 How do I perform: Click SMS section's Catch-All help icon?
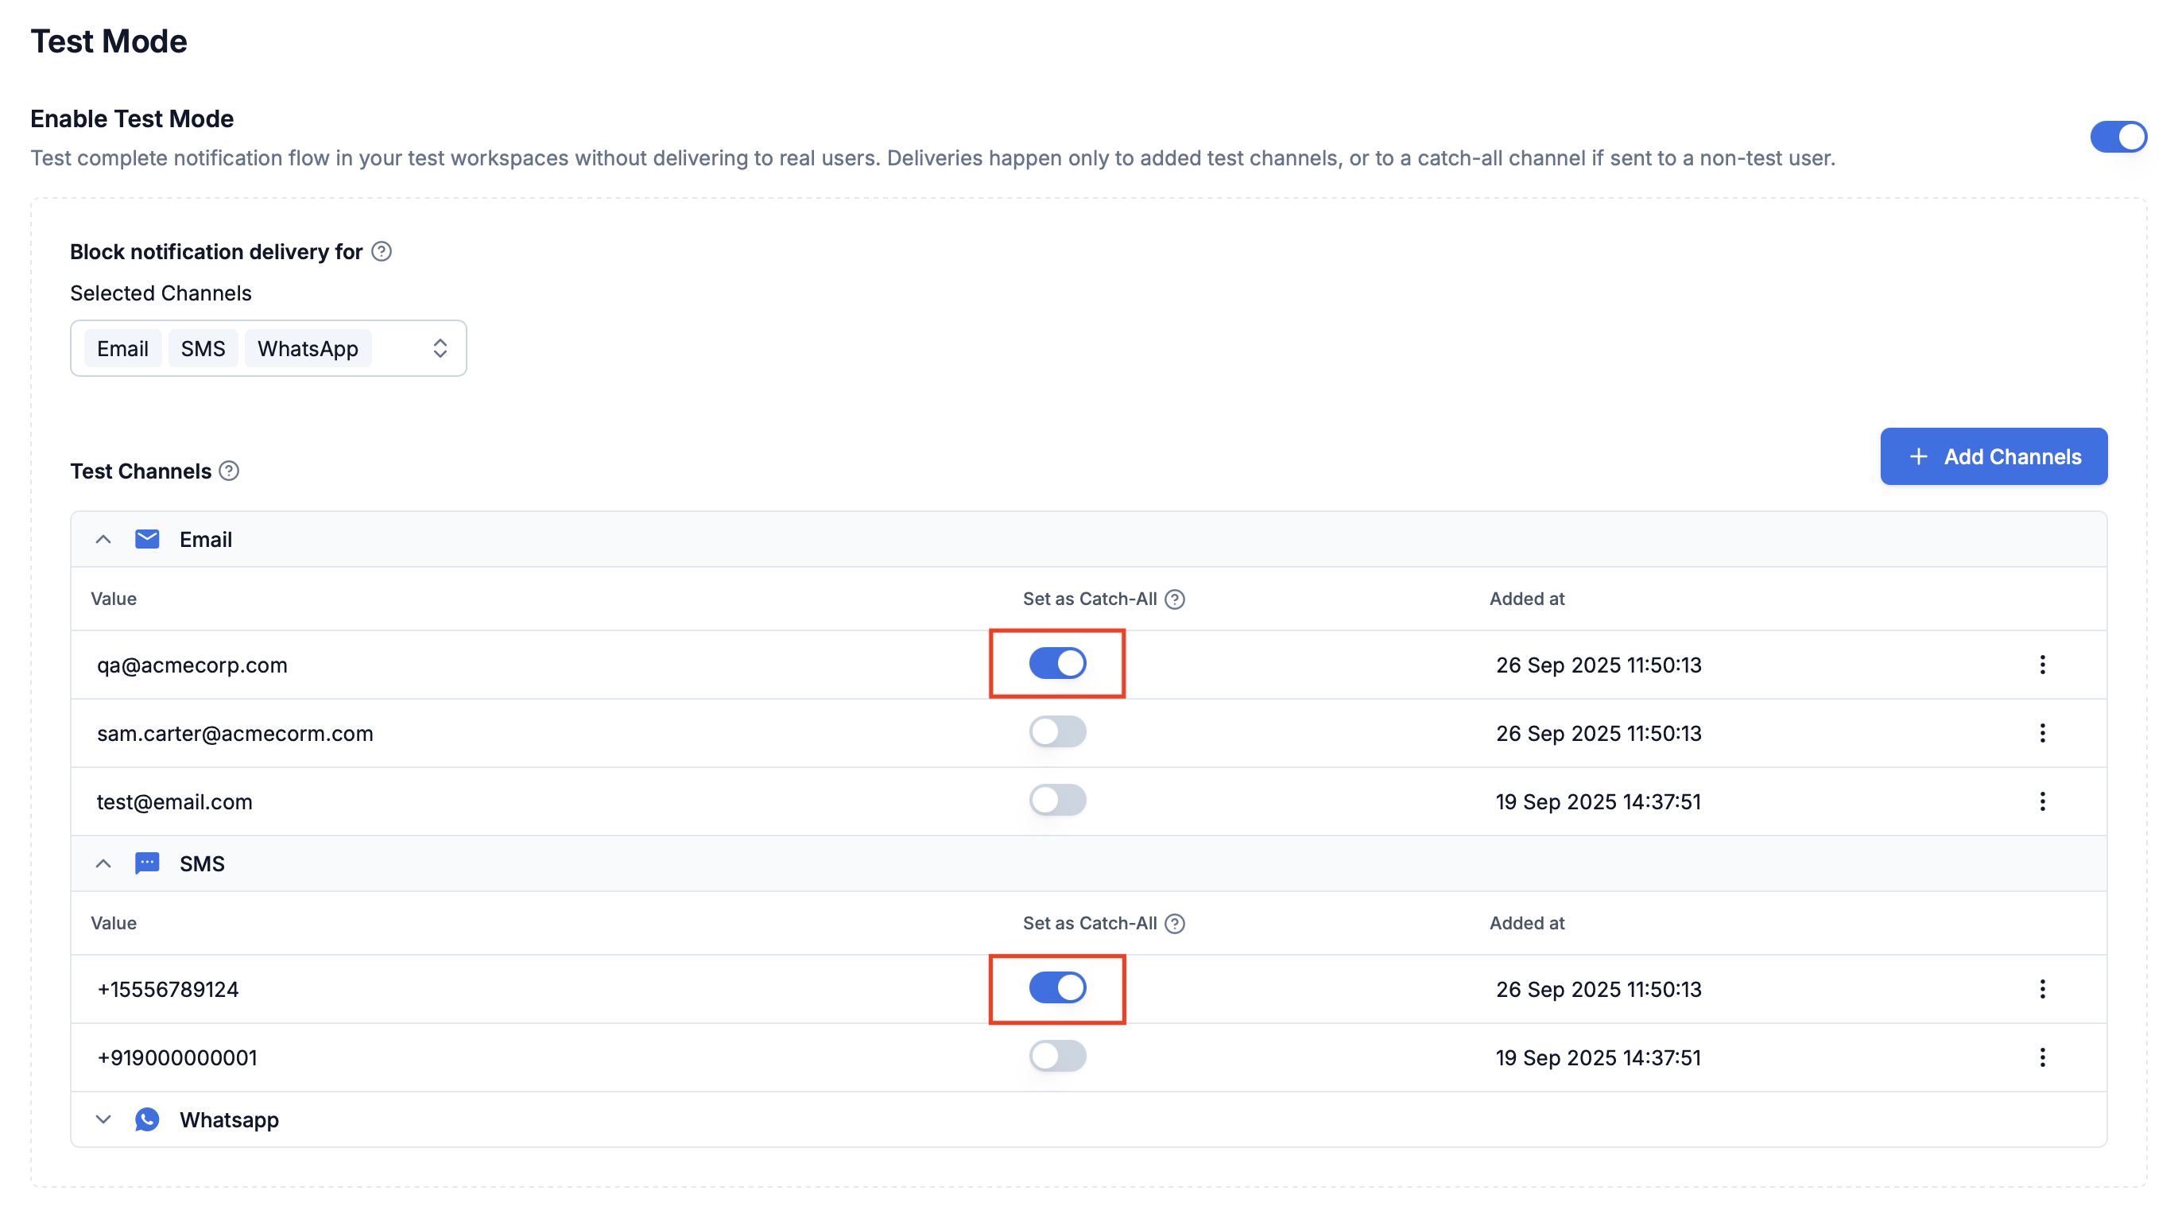tap(1174, 923)
